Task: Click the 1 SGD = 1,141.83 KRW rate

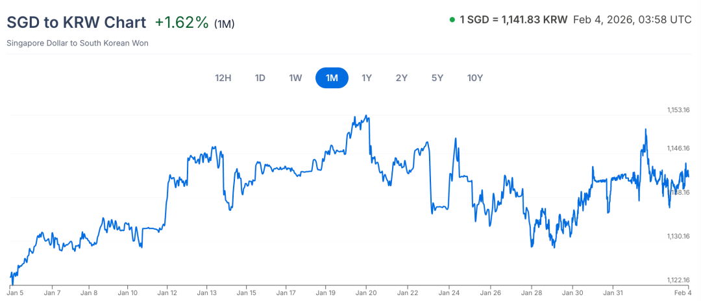Action: click(x=513, y=20)
